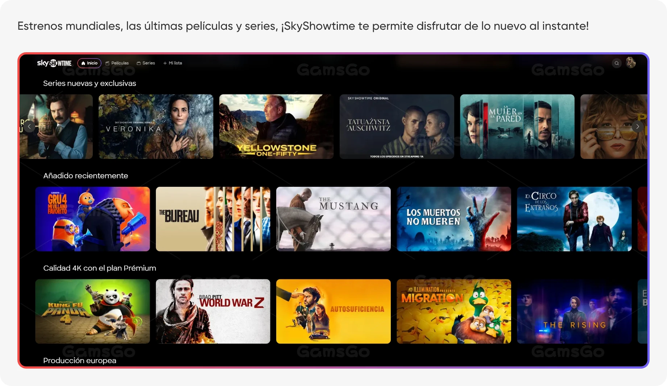
Task: Open the Películas menu item
Action: click(x=117, y=63)
